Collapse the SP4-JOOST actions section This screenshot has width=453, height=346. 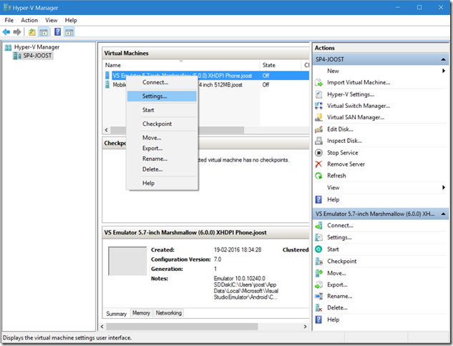point(443,59)
